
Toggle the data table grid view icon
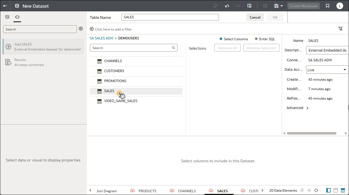coord(343,190)
